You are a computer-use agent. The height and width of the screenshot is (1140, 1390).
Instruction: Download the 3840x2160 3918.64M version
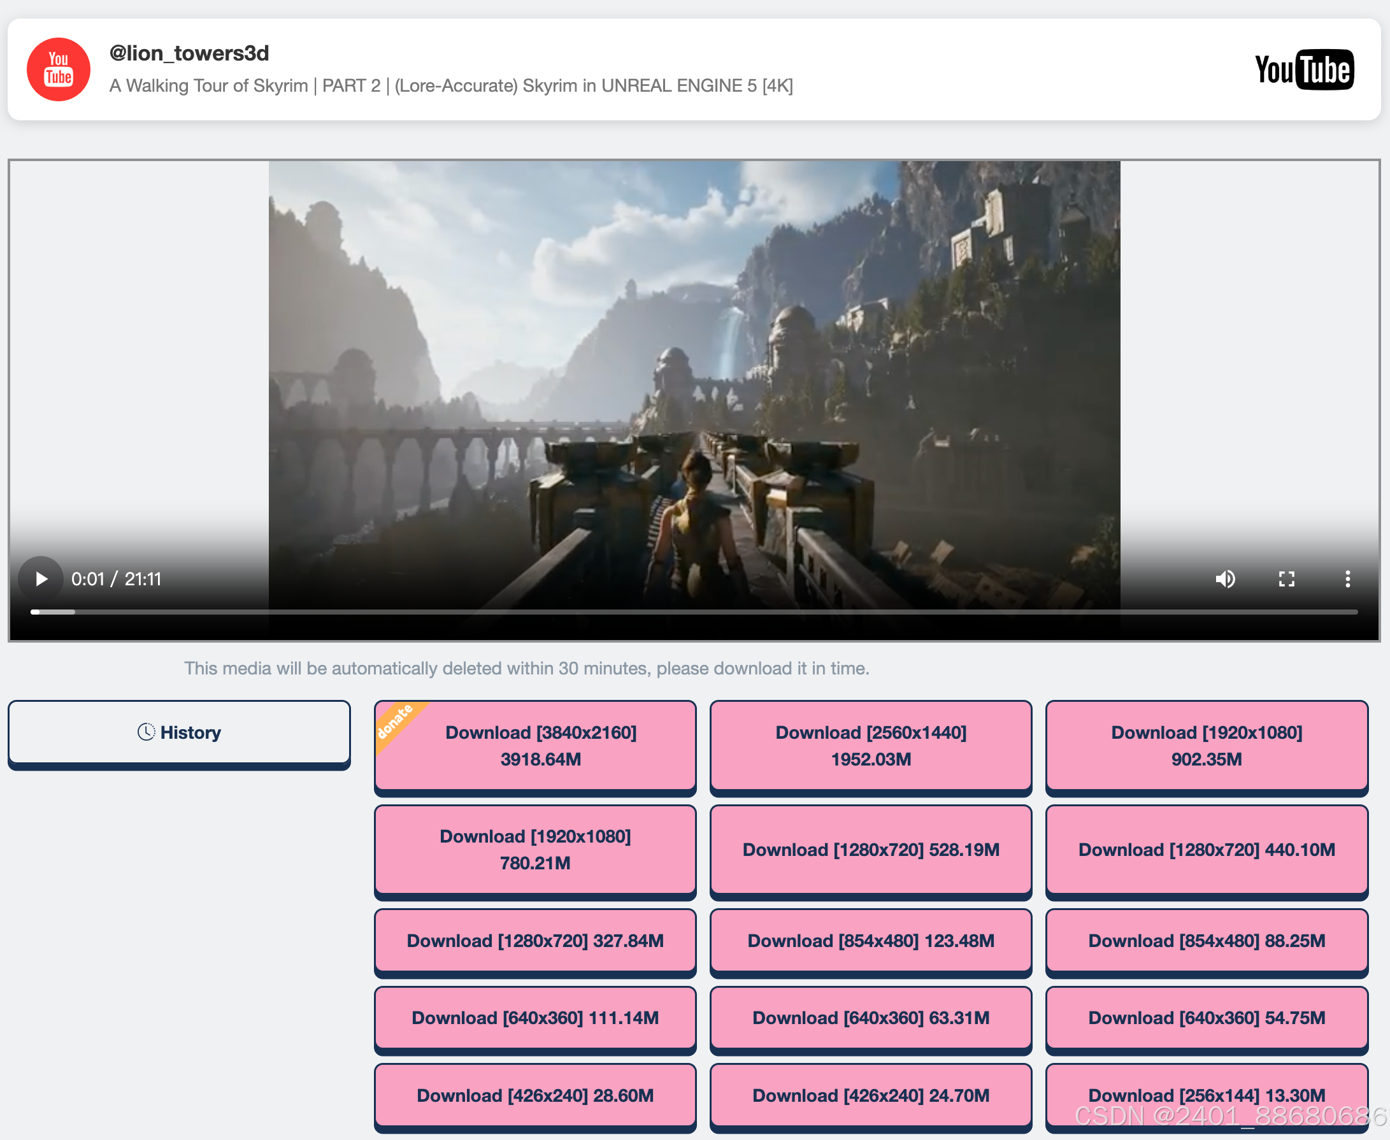[x=540, y=745]
